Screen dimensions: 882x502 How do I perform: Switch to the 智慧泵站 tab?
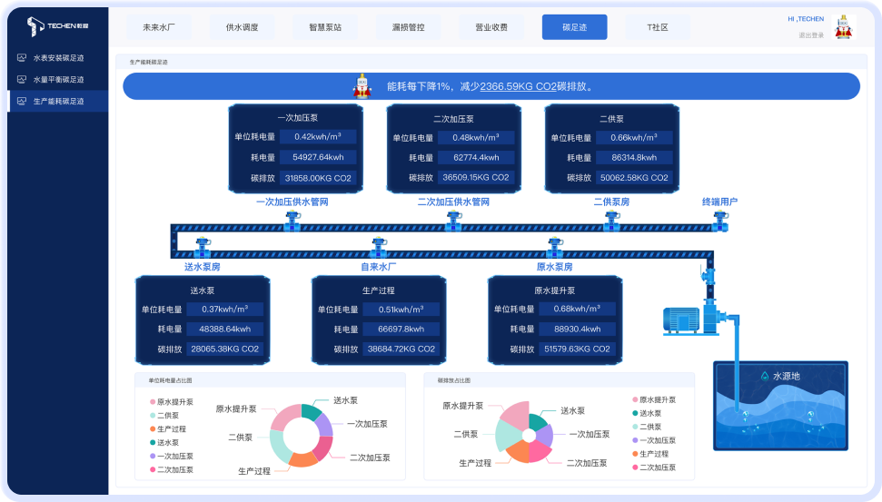[x=318, y=27]
